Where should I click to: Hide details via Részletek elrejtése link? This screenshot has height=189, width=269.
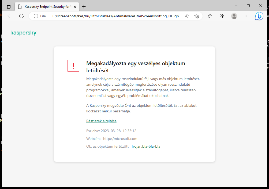pyautogui.click(x=101, y=121)
